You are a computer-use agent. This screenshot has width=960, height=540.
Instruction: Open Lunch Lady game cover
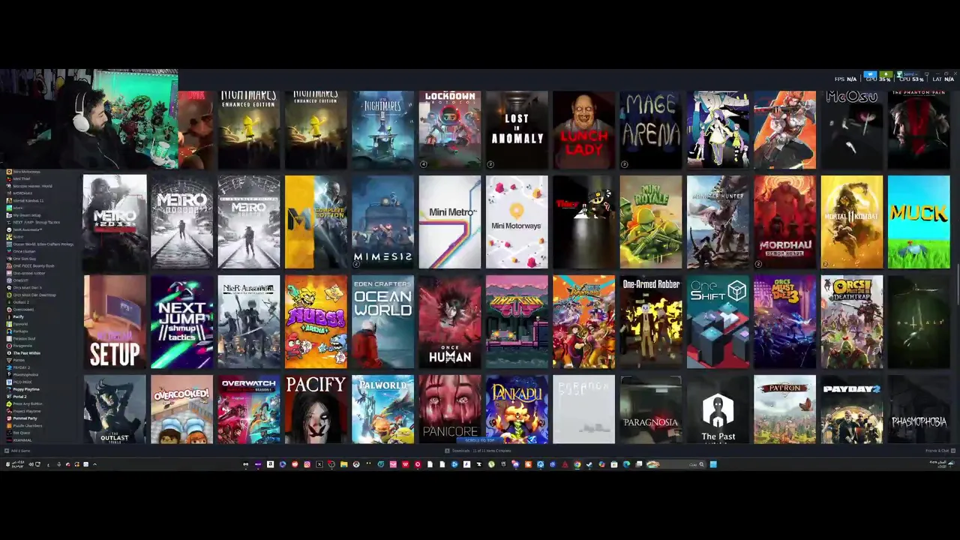(583, 130)
